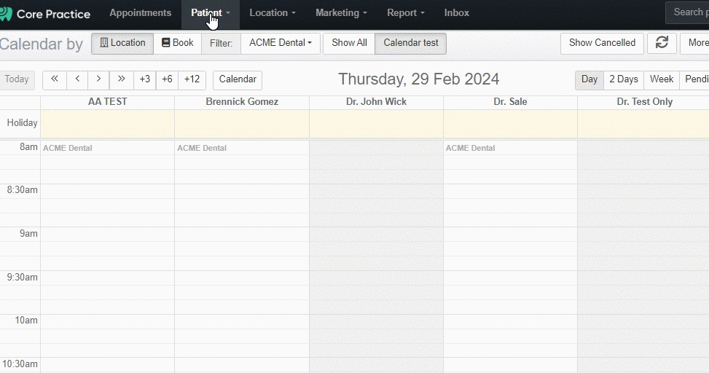Click the Dr. Test Only column header
The image size is (709, 373).
(644, 102)
